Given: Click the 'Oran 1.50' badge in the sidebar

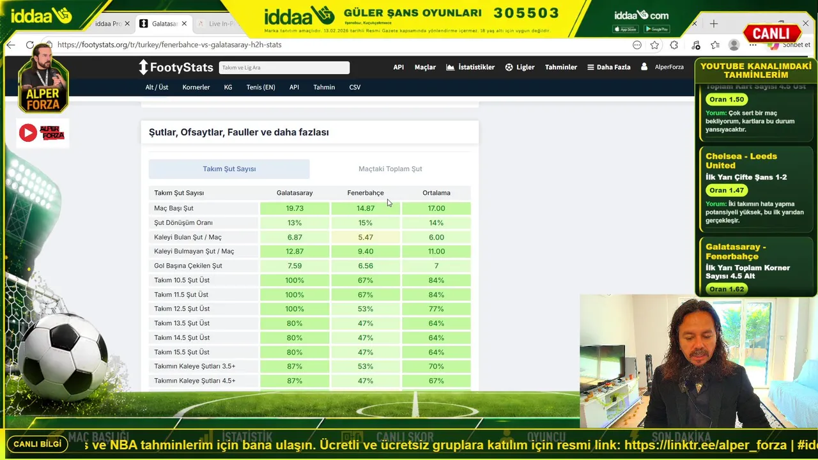Looking at the screenshot, I should pyautogui.click(x=727, y=100).
